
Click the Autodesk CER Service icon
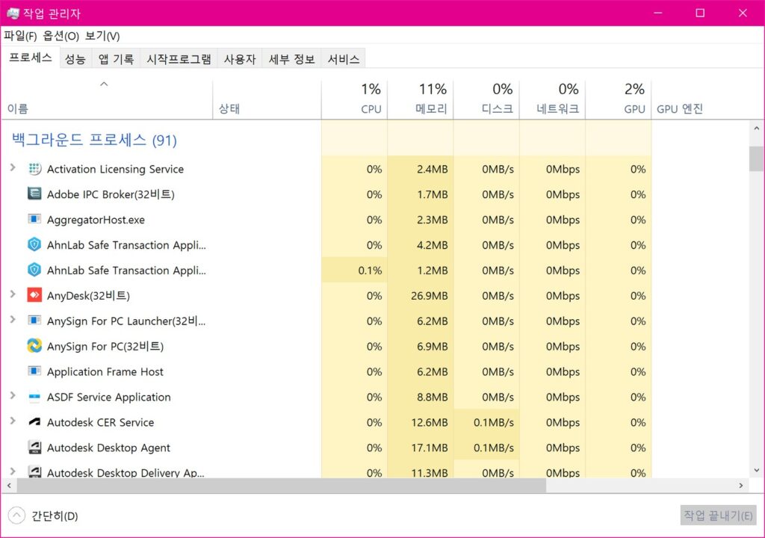[x=34, y=422]
